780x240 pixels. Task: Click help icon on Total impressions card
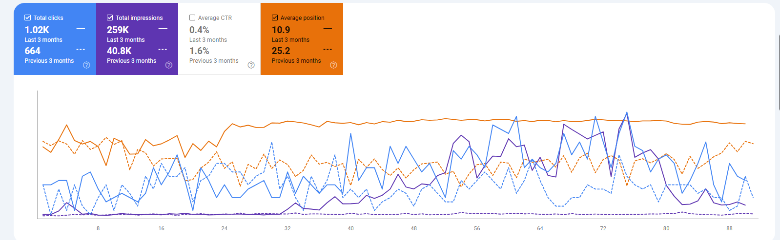click(x=169, y=65)
